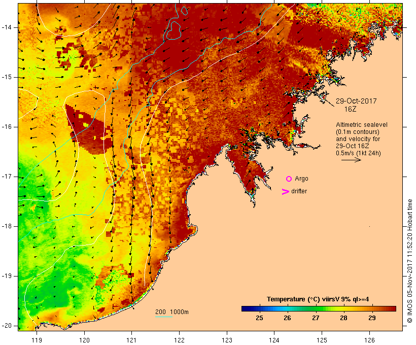416x345 pixels.
Task: Click the latitude axis label '-18'
Action: tap(7, 226)
